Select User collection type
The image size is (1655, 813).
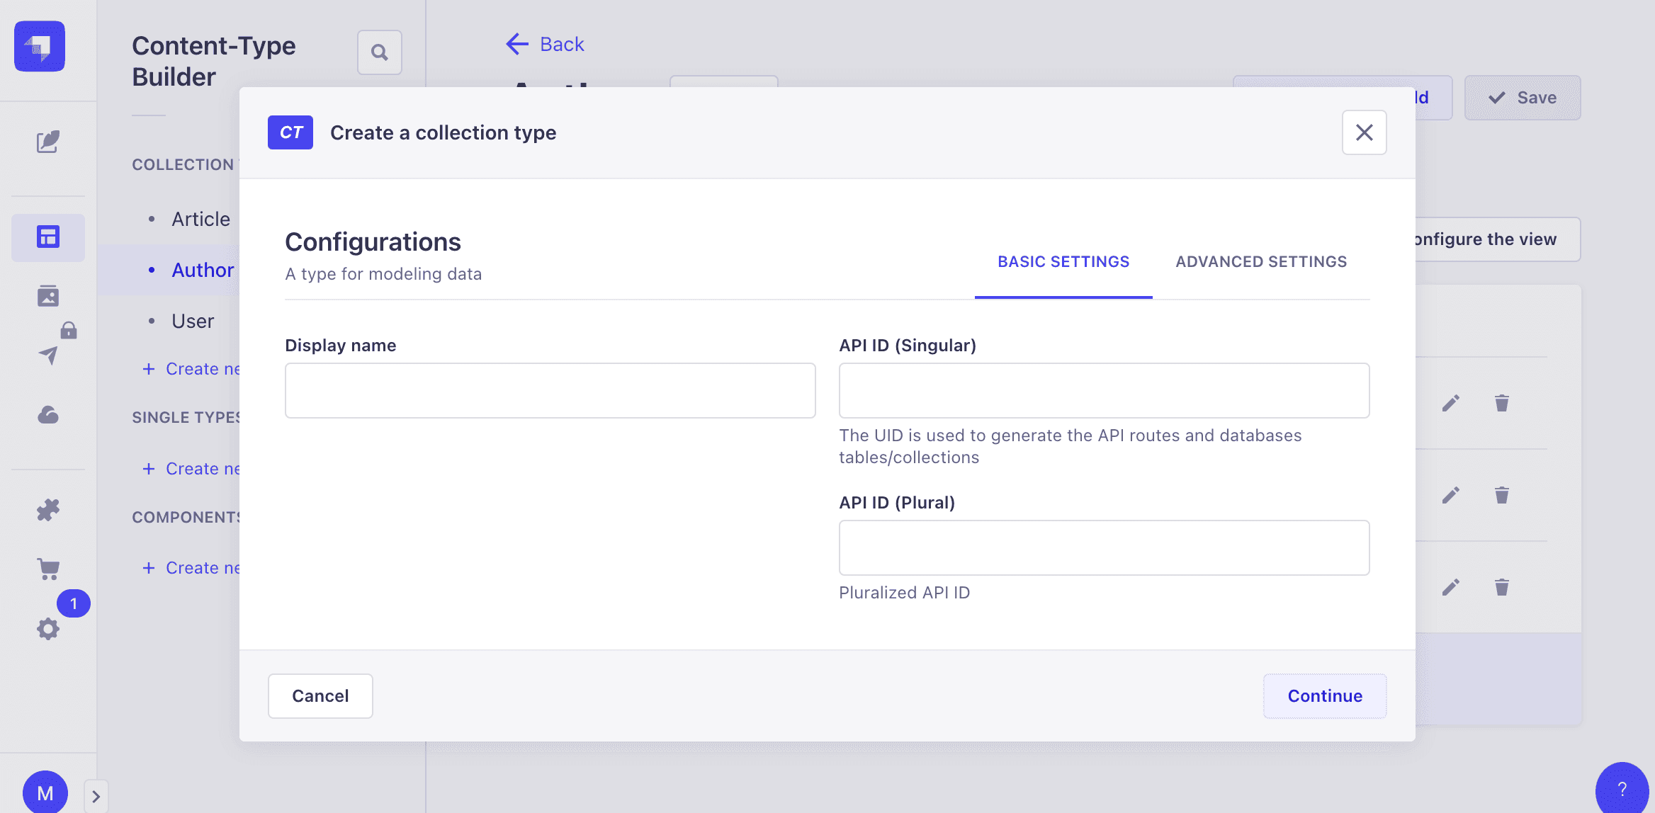[x=193, y=322]
